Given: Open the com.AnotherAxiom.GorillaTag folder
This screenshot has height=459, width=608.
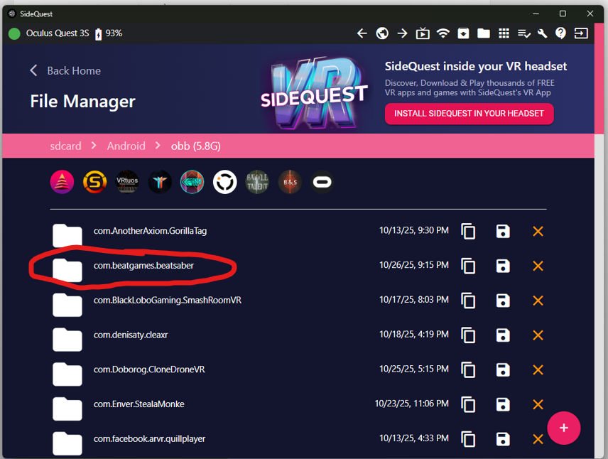Looking at the screenshot, I should [150, 231].
